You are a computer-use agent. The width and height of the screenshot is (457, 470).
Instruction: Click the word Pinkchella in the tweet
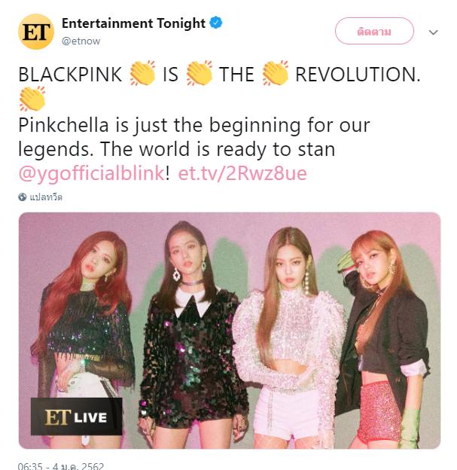[63, 125]
